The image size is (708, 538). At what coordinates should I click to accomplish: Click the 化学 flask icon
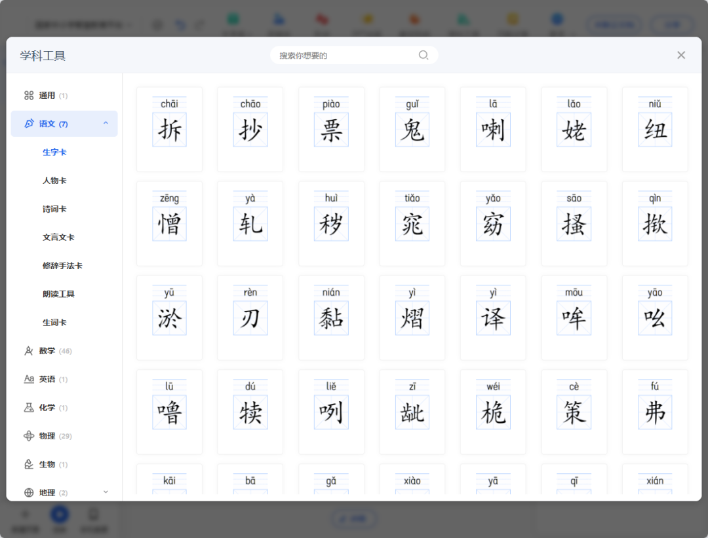(x=29, y=408)
